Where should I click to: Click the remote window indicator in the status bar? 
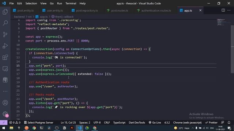[x=4, y=123]
